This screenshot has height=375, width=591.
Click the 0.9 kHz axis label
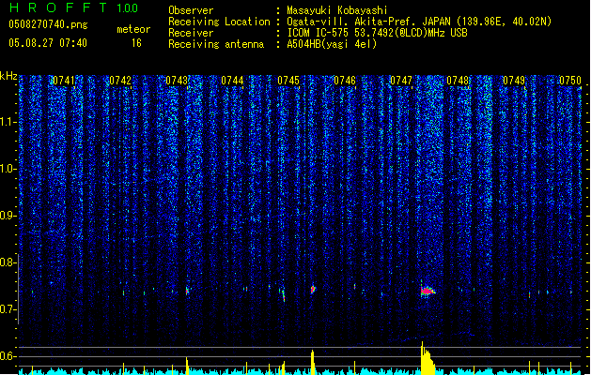[x=8, y=216]
